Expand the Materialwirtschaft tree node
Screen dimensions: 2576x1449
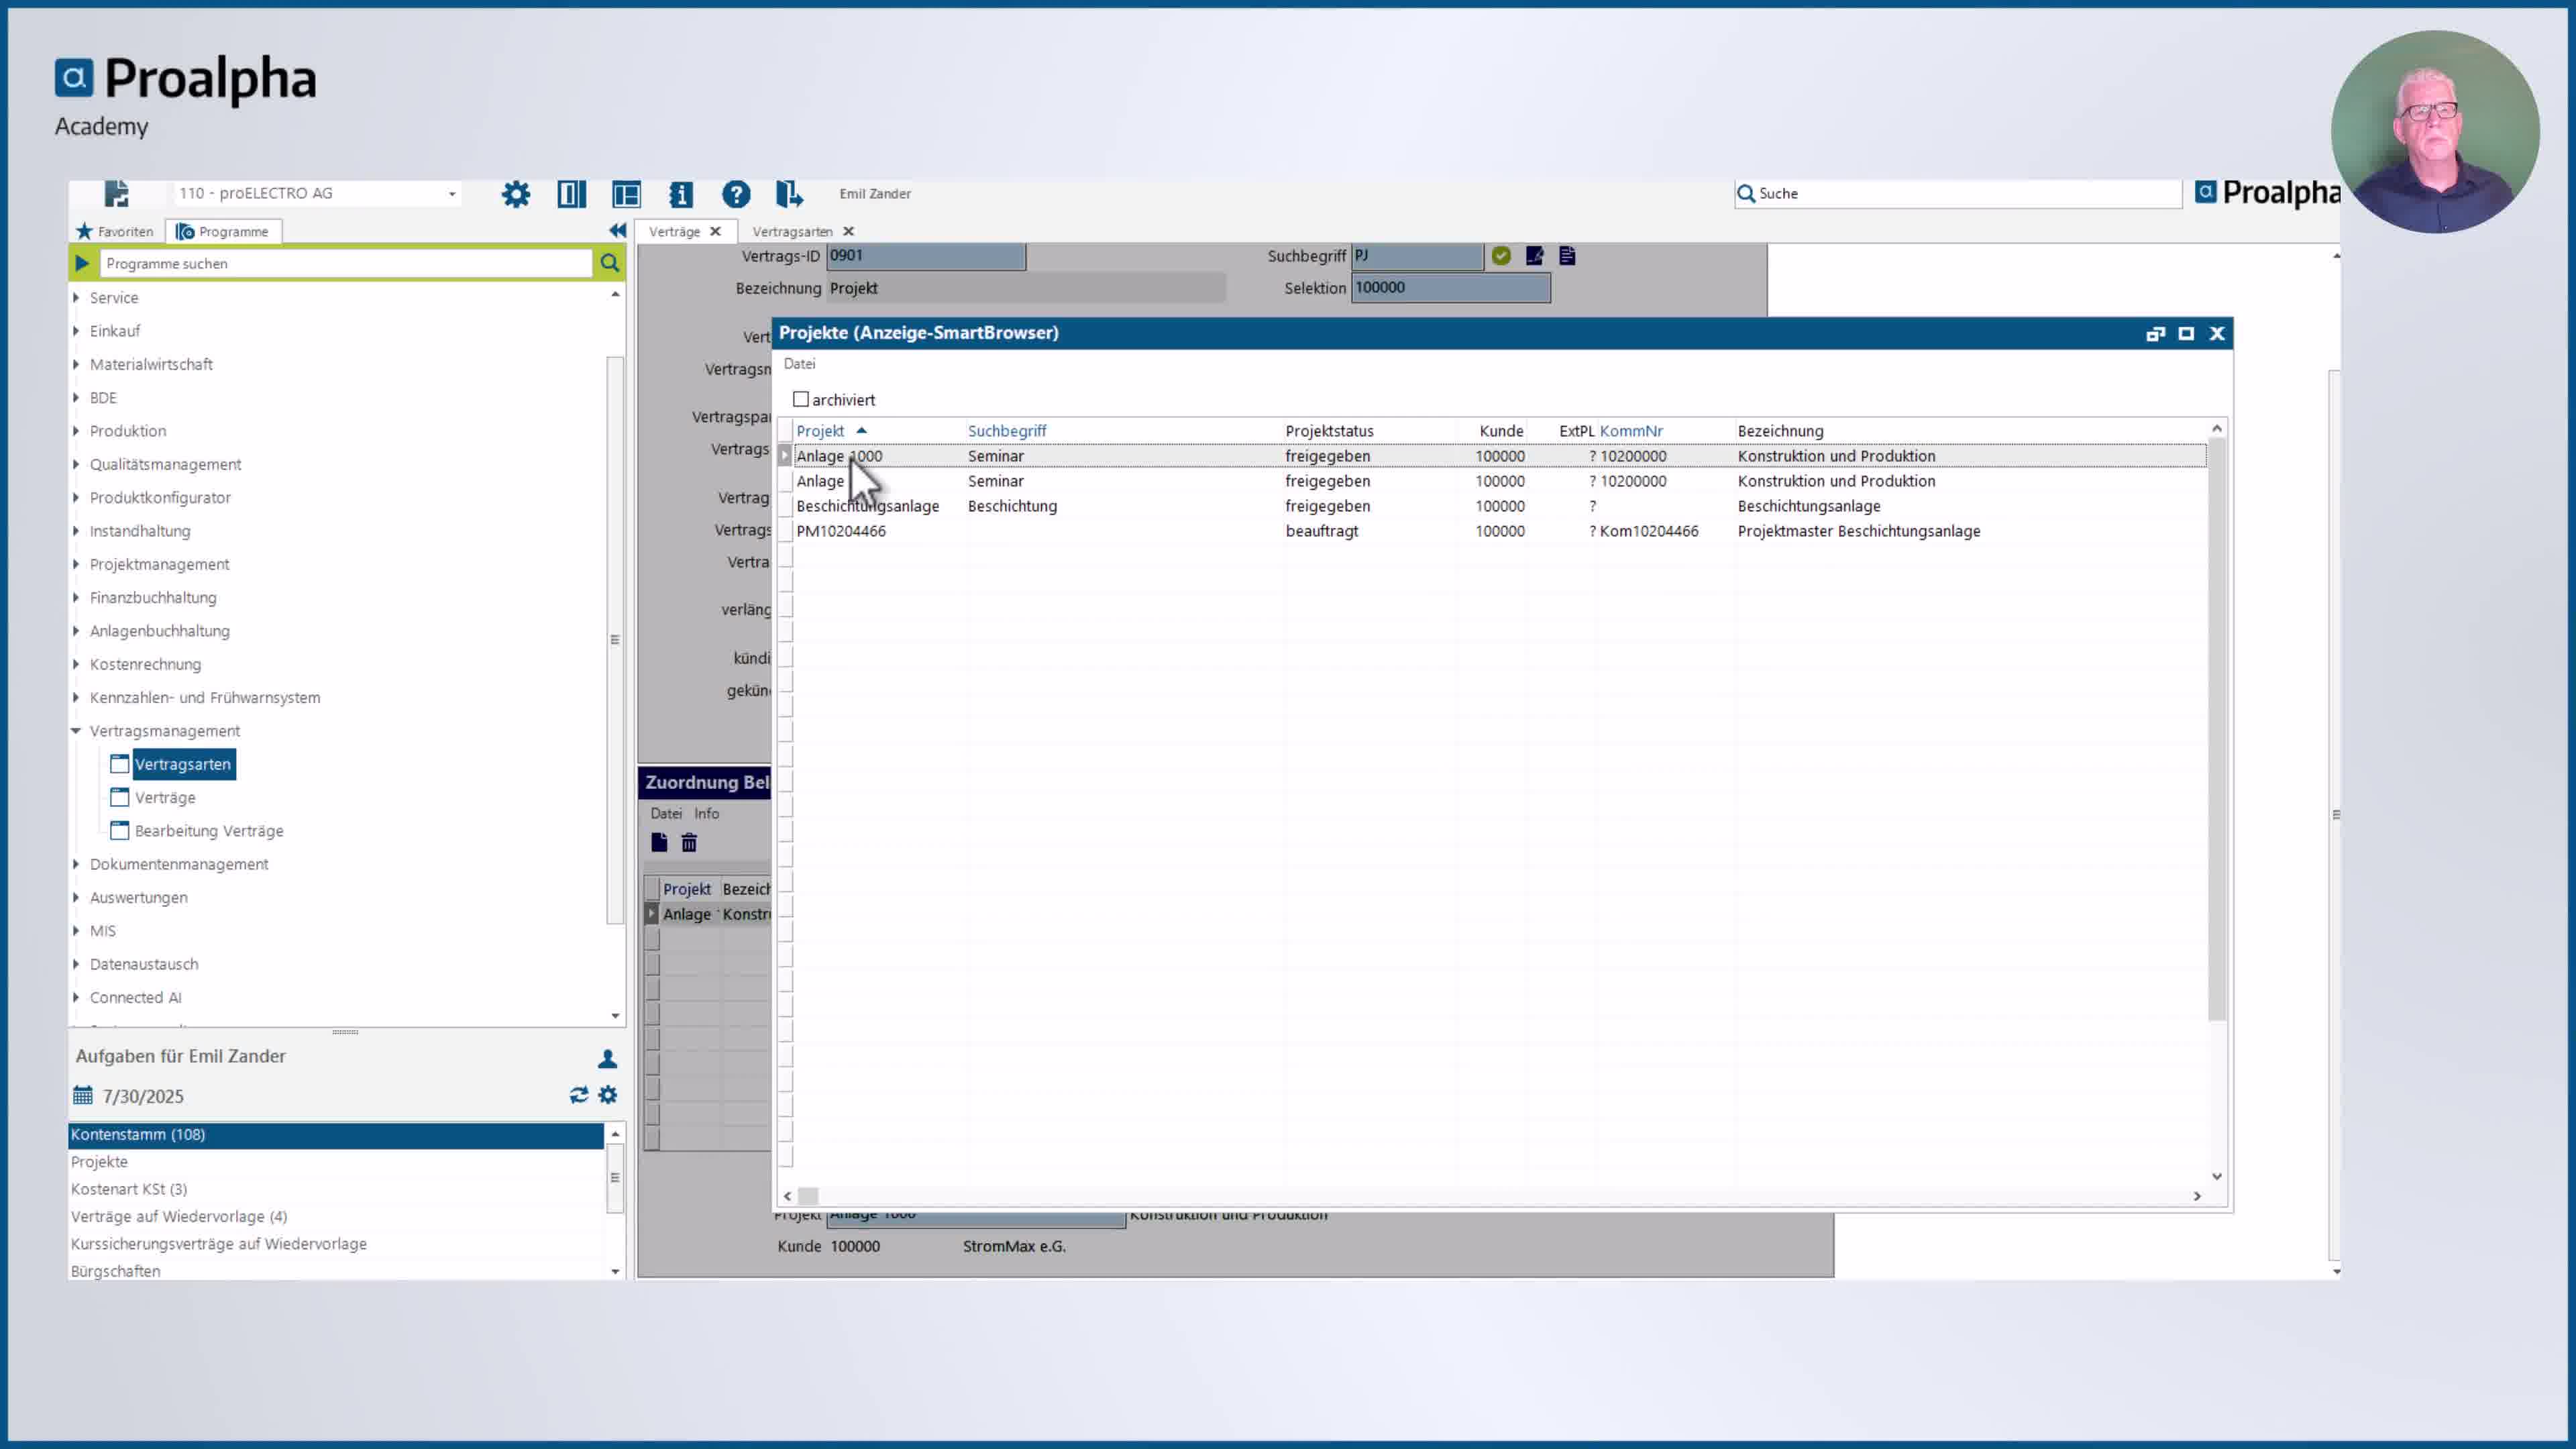coord(76,364)
